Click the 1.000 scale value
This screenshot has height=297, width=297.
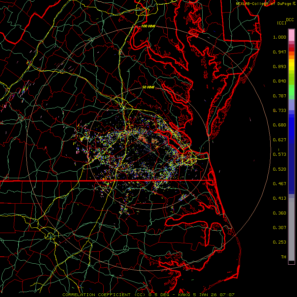[x=280, y=37]
